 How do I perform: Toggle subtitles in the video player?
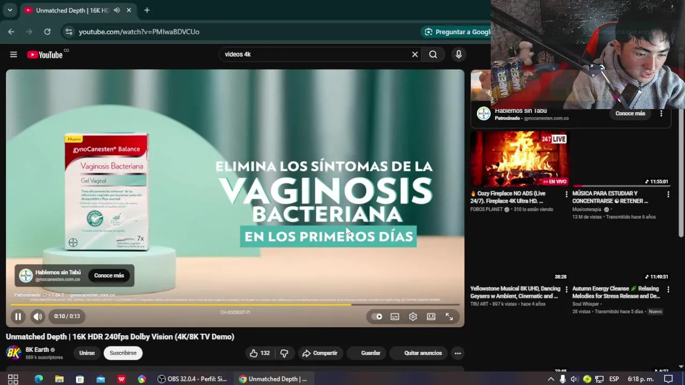[x=395, y=317]
